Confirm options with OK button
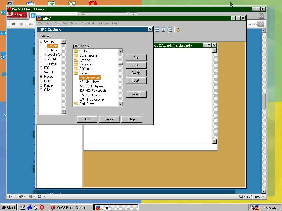This screenshot has width=282, height=211. click(x=87, y=119)
